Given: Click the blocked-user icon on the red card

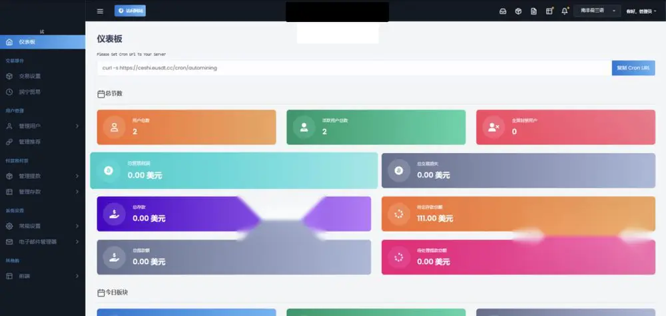Looking at the screenshot, I should pos(494,127).
